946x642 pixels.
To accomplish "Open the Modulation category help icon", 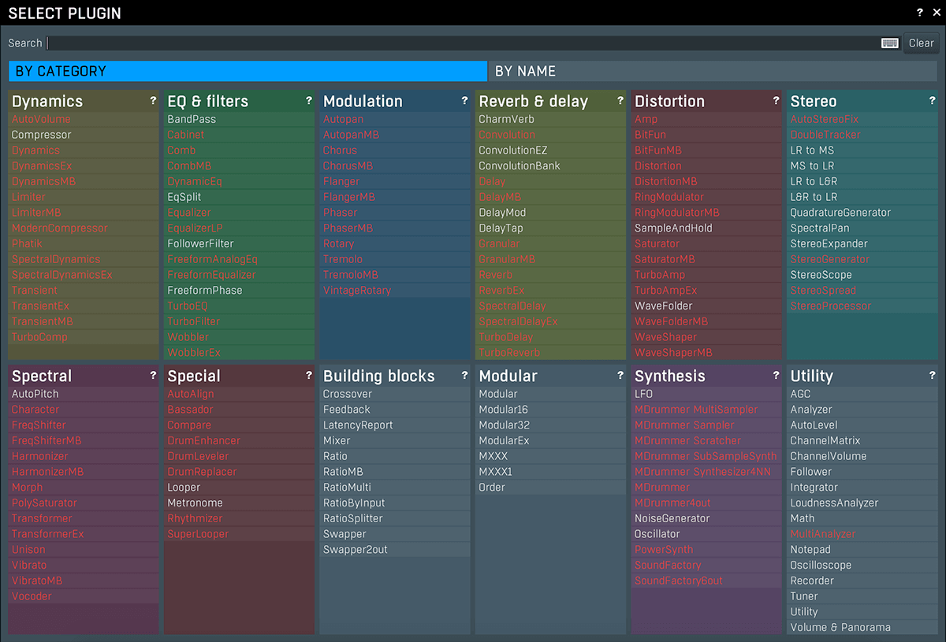I will pyautogui.click(x=464, y=101).
